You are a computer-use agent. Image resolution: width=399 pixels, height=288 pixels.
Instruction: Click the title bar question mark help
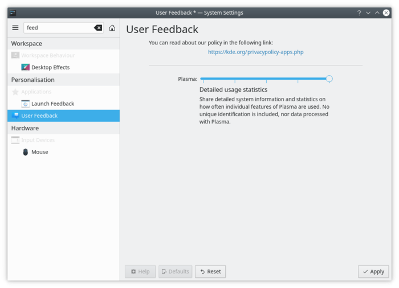coord(359,13)
